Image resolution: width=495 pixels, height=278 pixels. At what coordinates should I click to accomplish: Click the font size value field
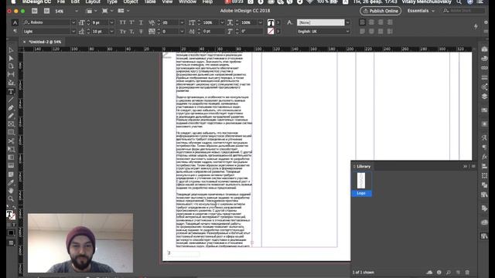click(x=100, y=22)
